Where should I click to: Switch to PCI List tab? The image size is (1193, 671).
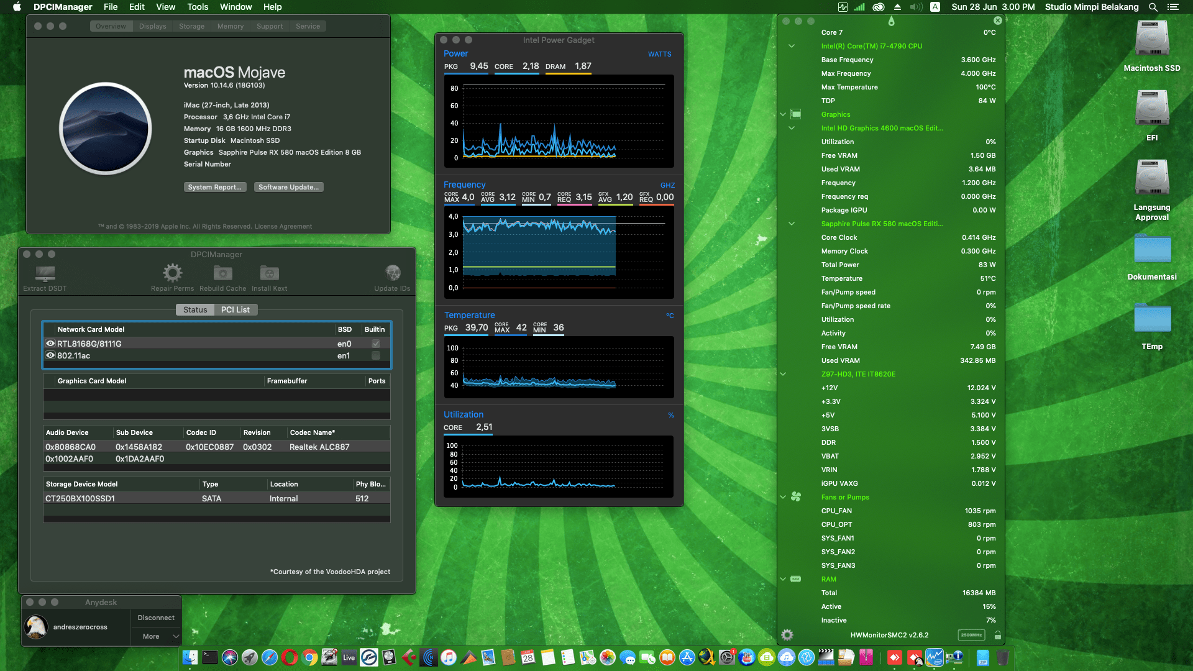click(x=235, y=309)
